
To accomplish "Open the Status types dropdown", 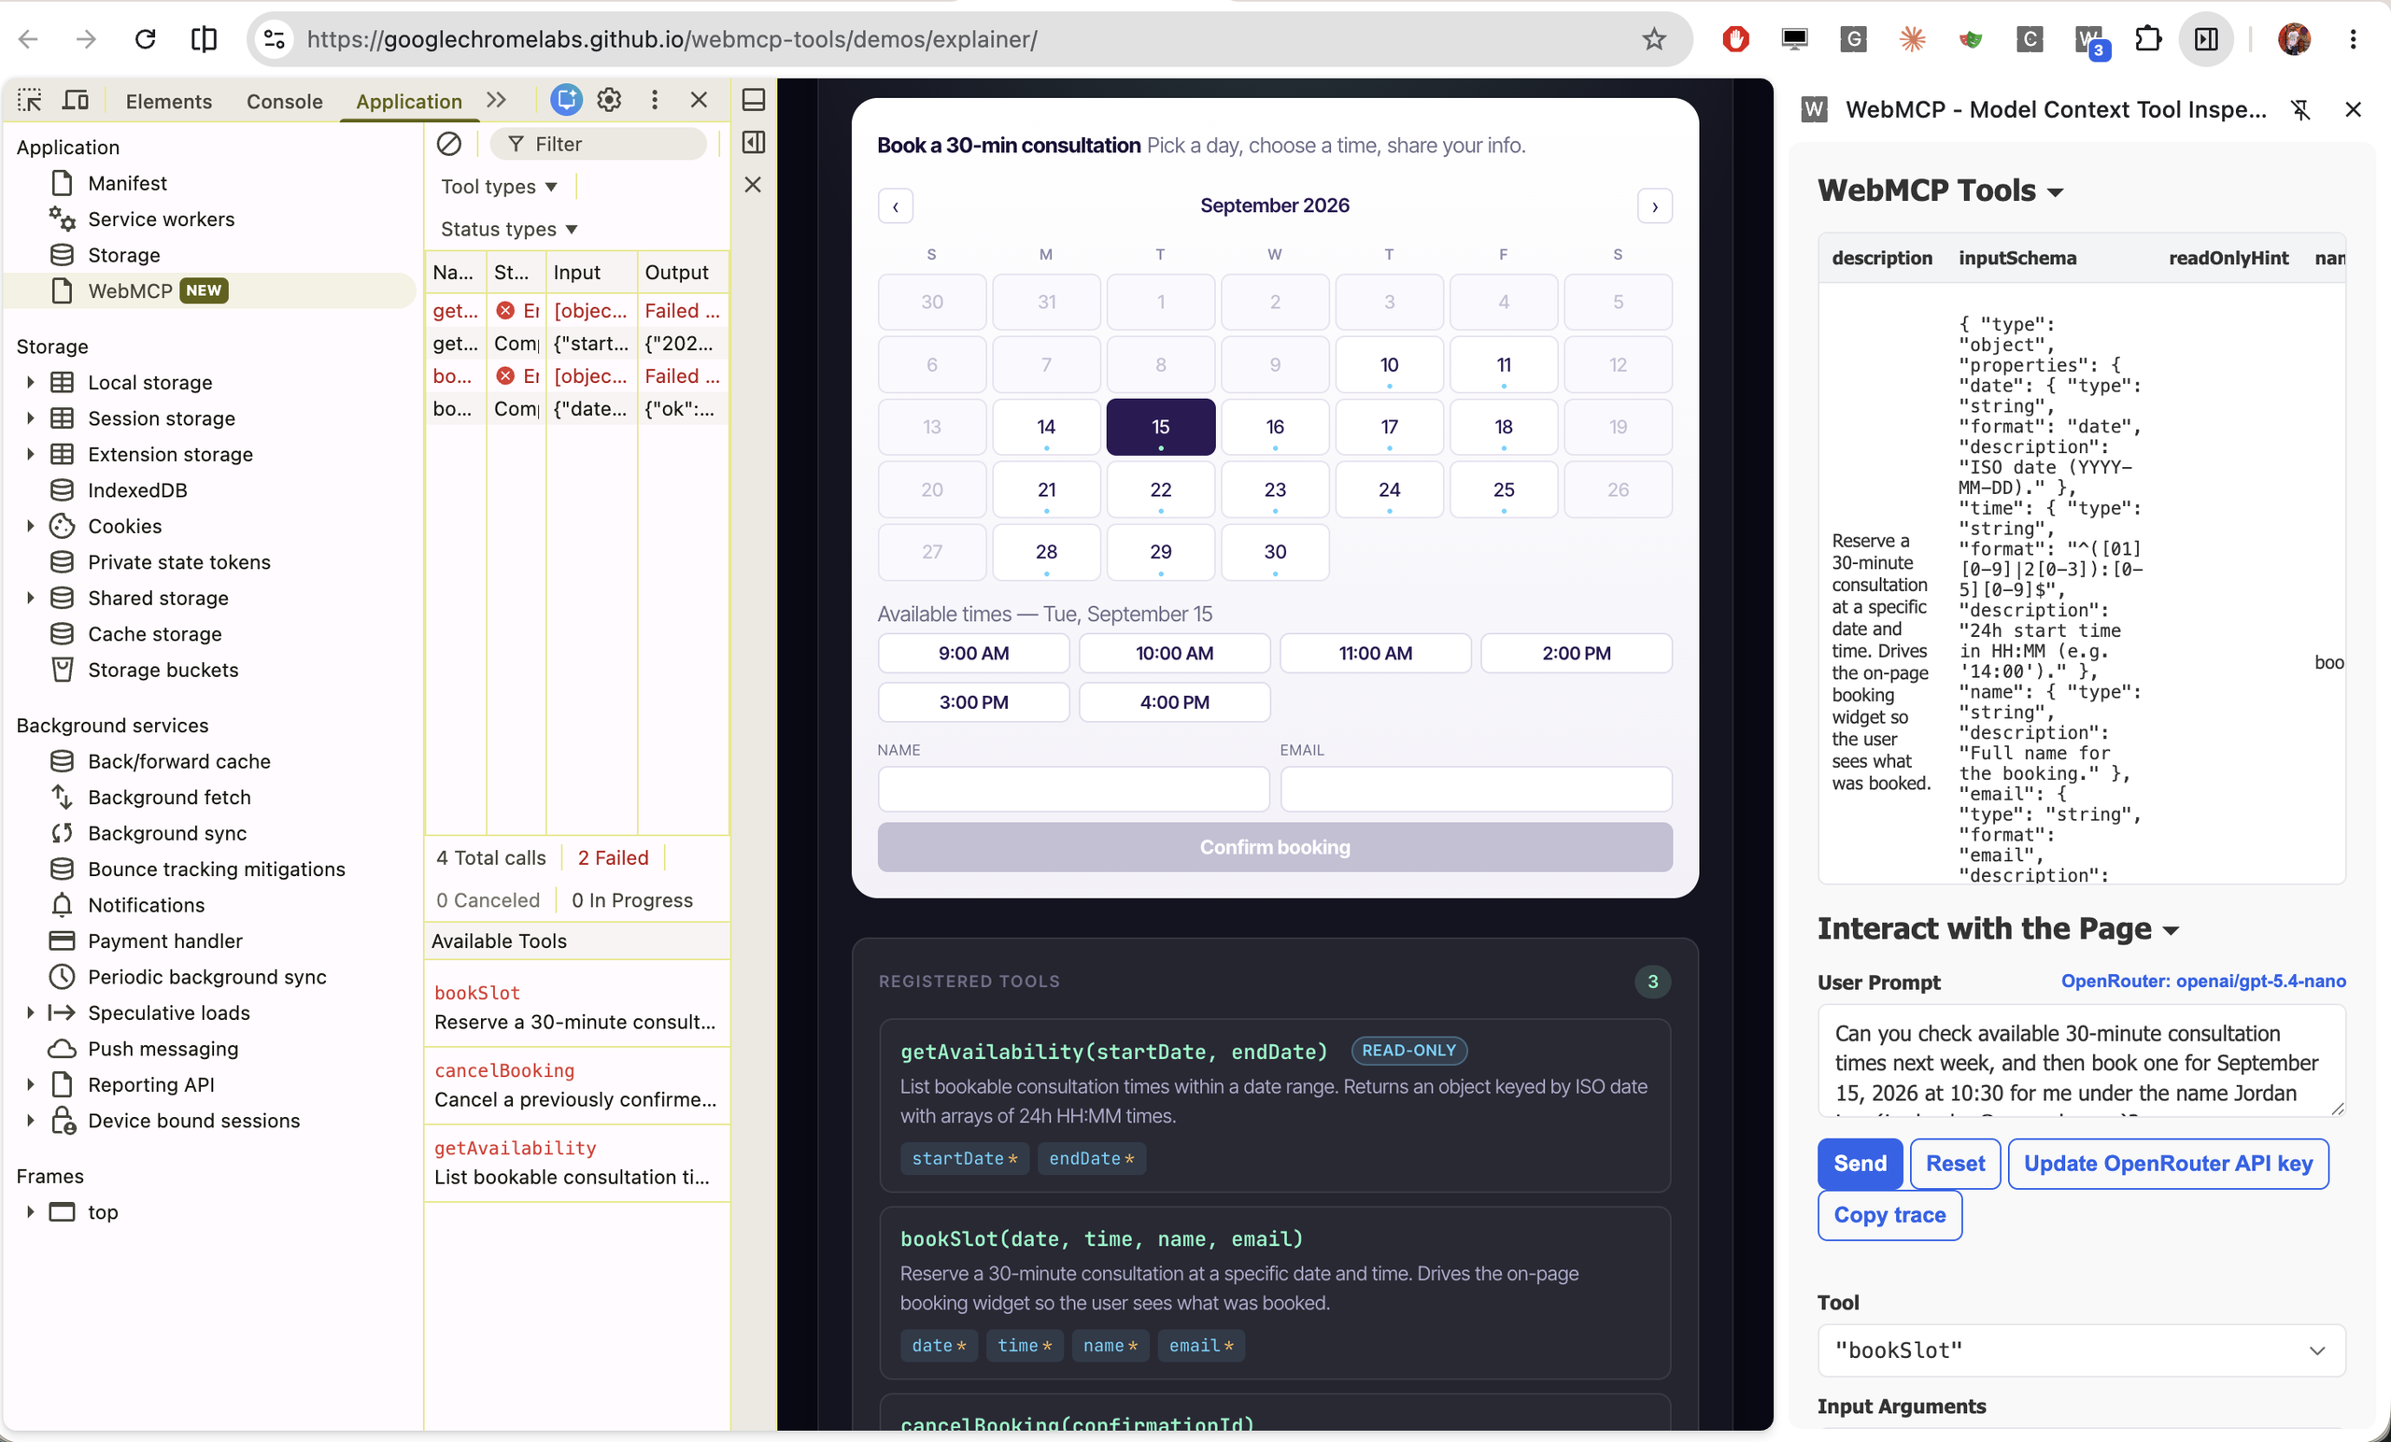I will click(x=508, y=229).
